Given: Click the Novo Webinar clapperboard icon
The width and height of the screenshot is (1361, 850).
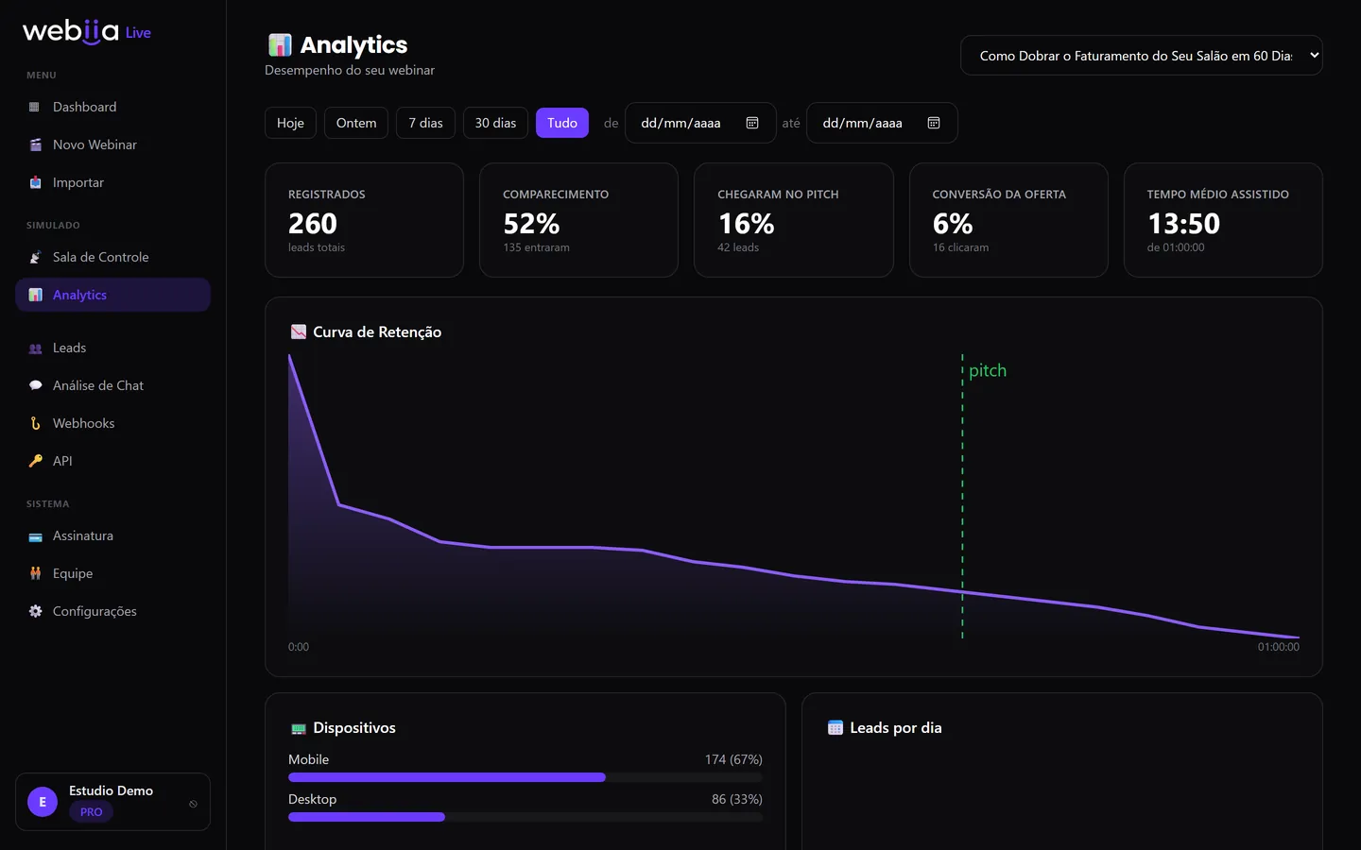Looking at the screenshot, I should (35, 144).
